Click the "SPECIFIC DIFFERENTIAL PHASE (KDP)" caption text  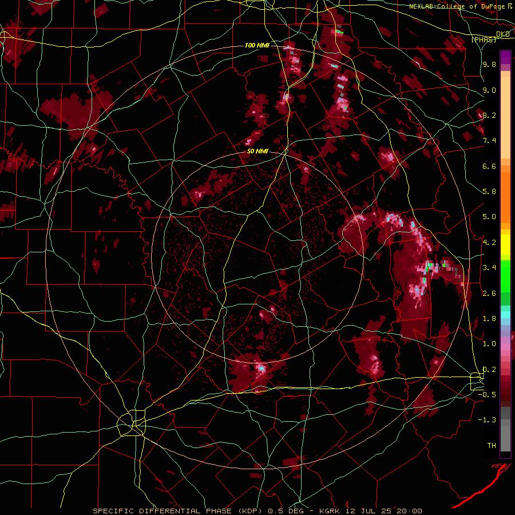click(x=179, y=511)
